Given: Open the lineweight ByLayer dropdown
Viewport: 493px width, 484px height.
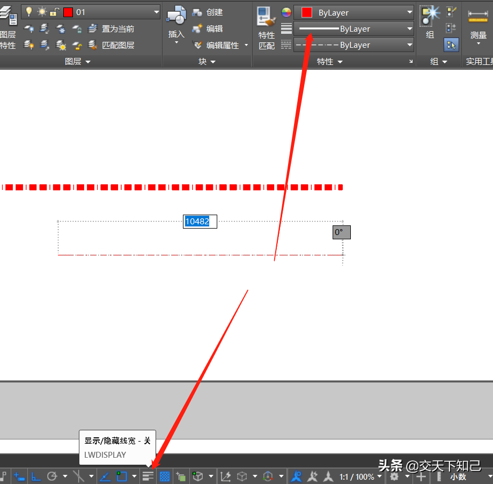Looking at the screenshot, I should pyautogui.click(x=410, y=29).
